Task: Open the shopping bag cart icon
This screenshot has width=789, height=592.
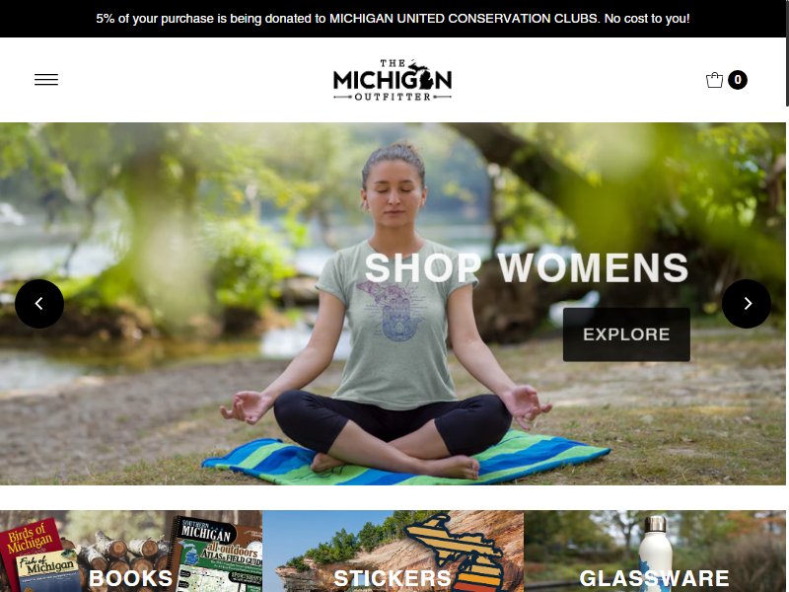Action: (714, 80)
